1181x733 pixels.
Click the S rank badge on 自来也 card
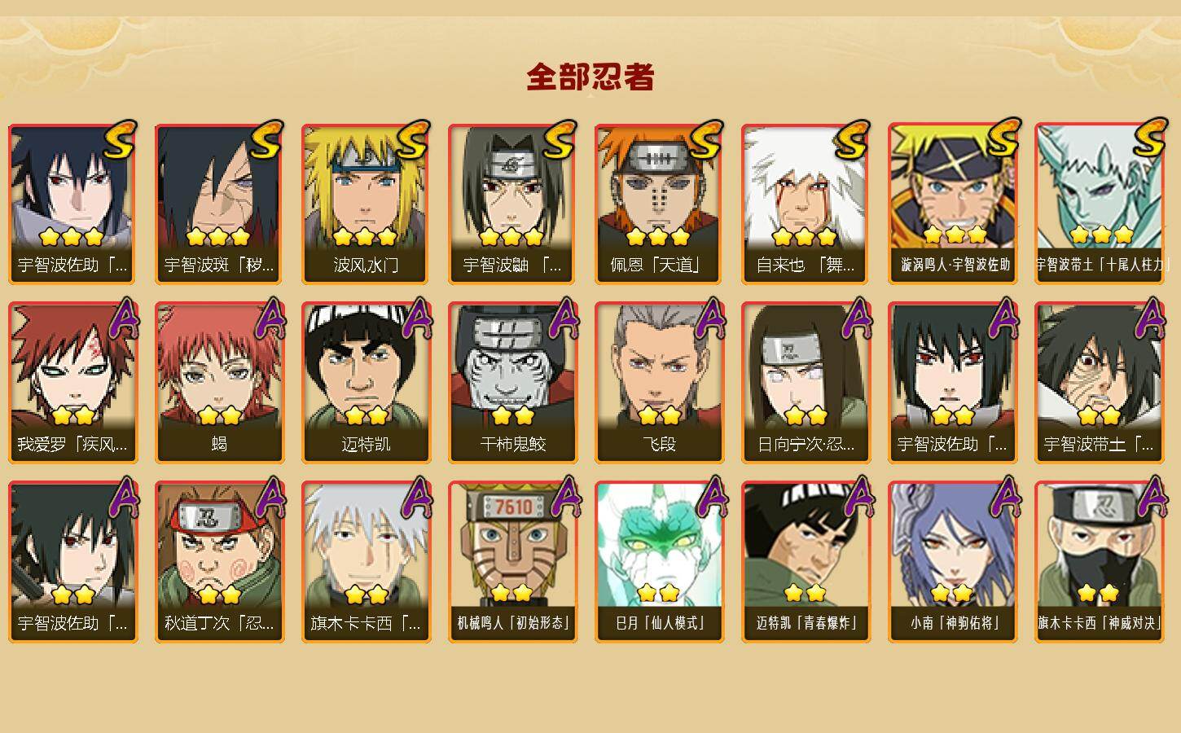853,140
